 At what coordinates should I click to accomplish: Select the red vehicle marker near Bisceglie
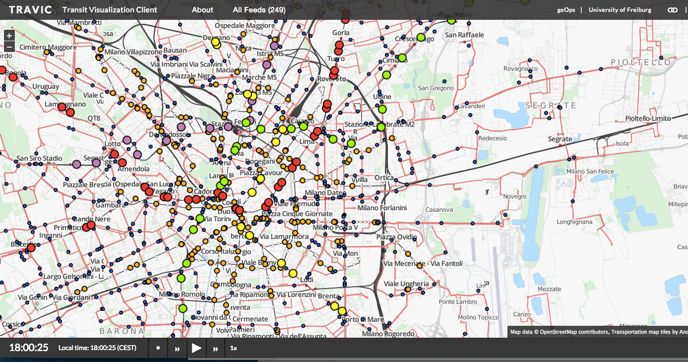tap(31, 247)
